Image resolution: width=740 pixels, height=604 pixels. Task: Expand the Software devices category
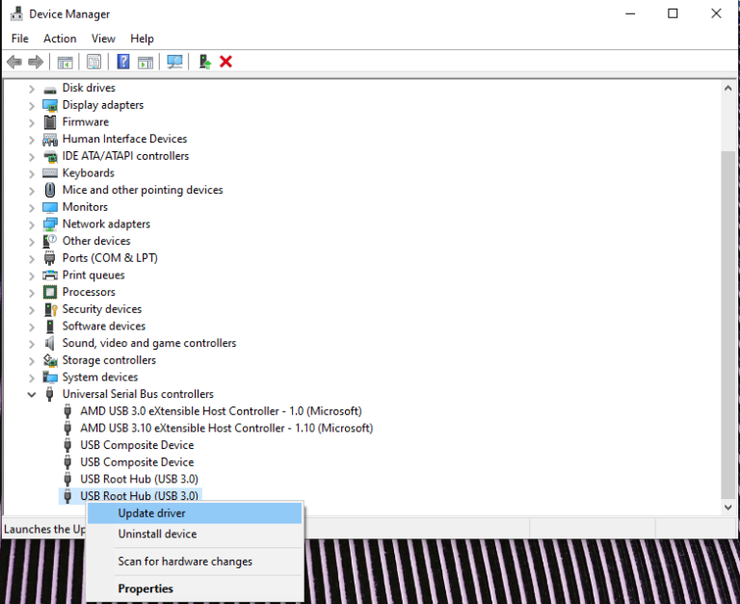pyautogui.click(x=32, y=326)
